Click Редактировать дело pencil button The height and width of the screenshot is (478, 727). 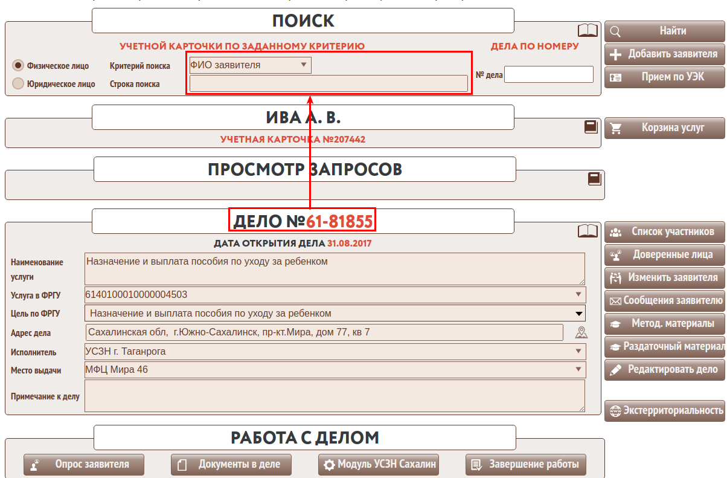[664, 369]
